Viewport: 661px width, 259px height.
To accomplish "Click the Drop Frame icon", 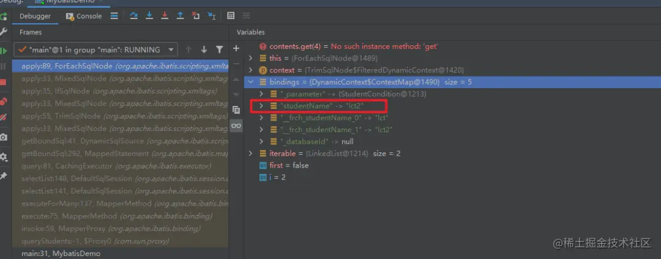I will (x=196, y=15).
